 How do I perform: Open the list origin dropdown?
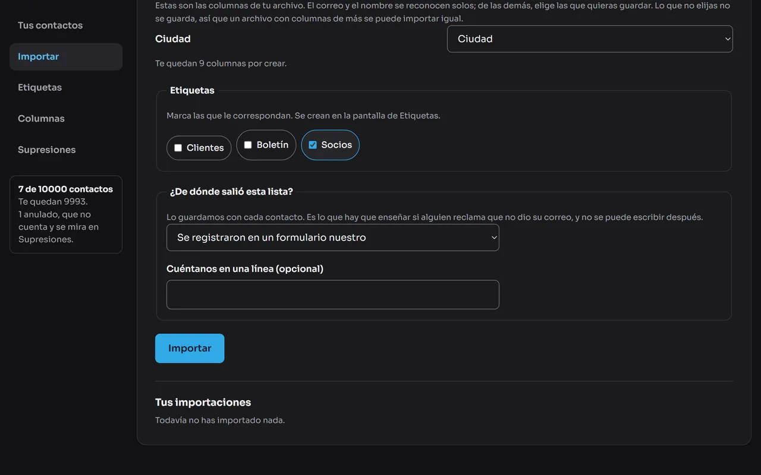click(x=333, y=237)
